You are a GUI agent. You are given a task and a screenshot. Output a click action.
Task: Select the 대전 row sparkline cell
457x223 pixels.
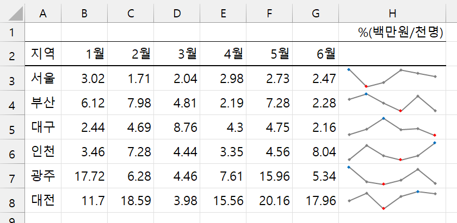coord(392,201)
